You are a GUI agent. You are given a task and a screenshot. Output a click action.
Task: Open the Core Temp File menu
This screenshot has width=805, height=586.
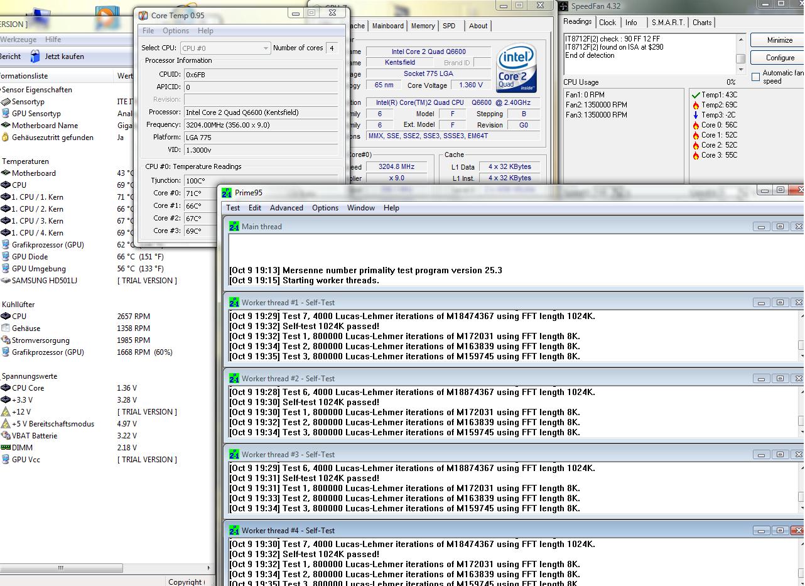point(148,31)
